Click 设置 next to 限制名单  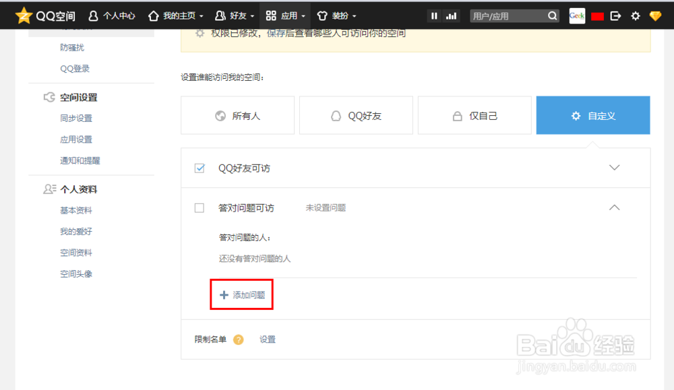pos(268,339)
